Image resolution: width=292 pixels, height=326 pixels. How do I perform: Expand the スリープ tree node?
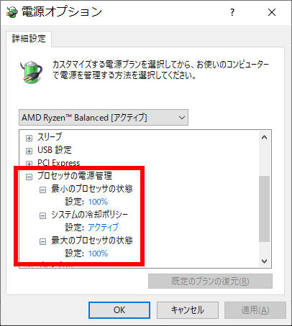point(29,138)
